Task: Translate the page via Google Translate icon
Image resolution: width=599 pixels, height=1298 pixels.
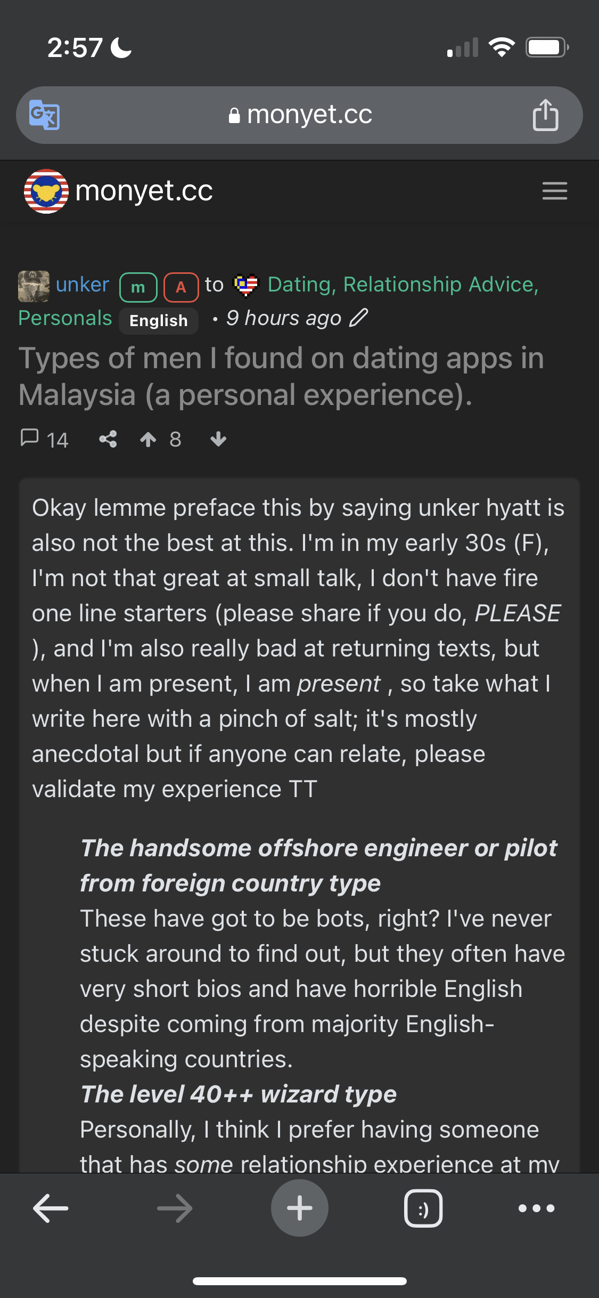Action: pyautogui.click(x=45, y=115)
